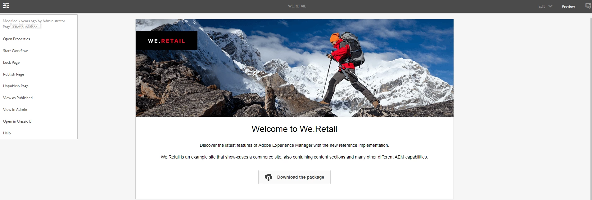
Task: Click the cloud download icon
Action: (269, 177)
